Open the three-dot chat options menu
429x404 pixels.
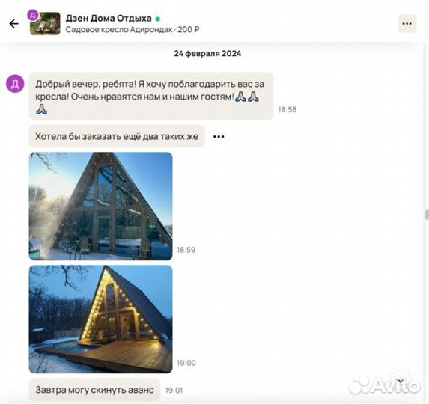(407, 24)
